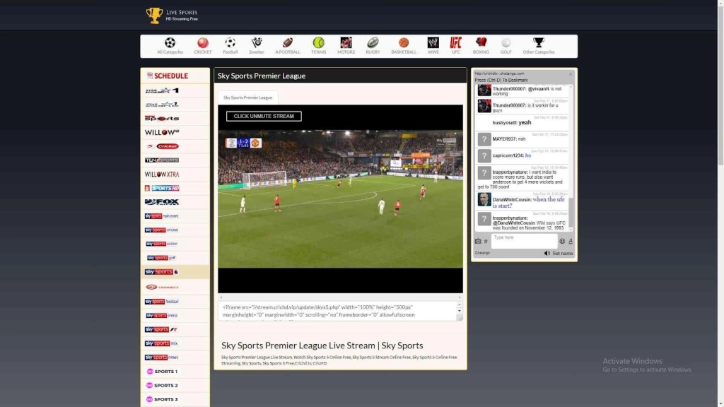
Task: Click the chat messages scrollbar thumb
Action: click(571, 212)
